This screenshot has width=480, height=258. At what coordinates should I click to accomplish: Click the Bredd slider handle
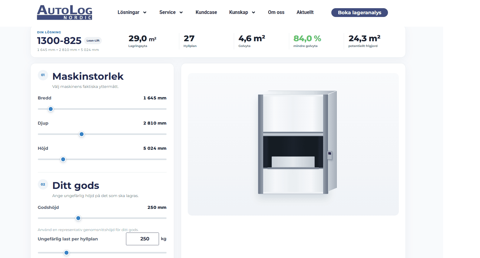point(51,109)
